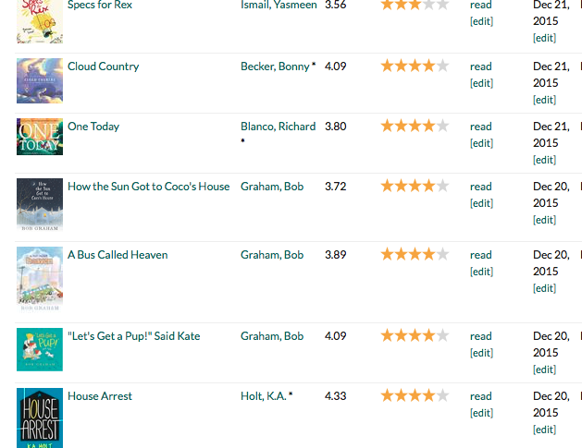This screenshot has width=582, height=448.
Task: Open Graham, Bob link beside A Bus Called Heaven
Action: tap(272, 255)
